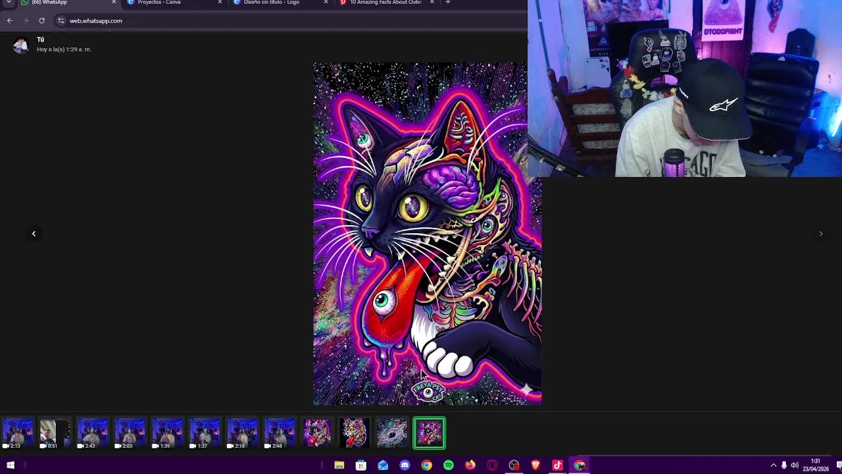Open Outlook from the taskbar
Screen dimensions: 842x474
[x=383, y=465]
